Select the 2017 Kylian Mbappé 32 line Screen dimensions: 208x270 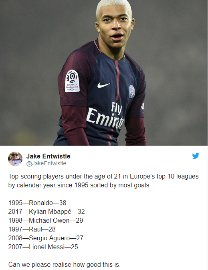(46, 211)
